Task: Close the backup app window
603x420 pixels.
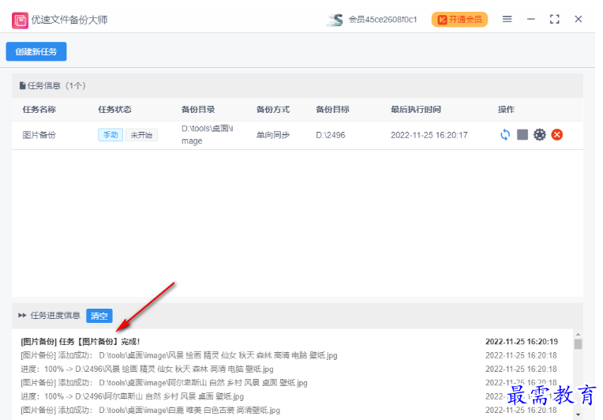Action: click(x=578, y=19)
